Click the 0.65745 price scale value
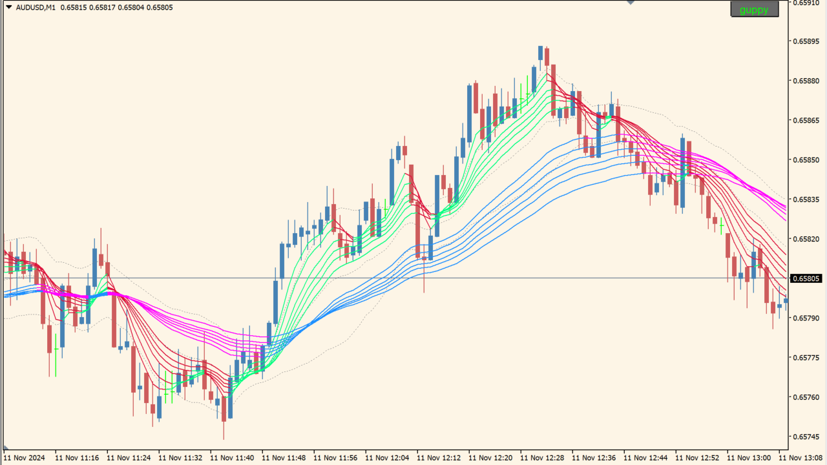 [806, 437]
